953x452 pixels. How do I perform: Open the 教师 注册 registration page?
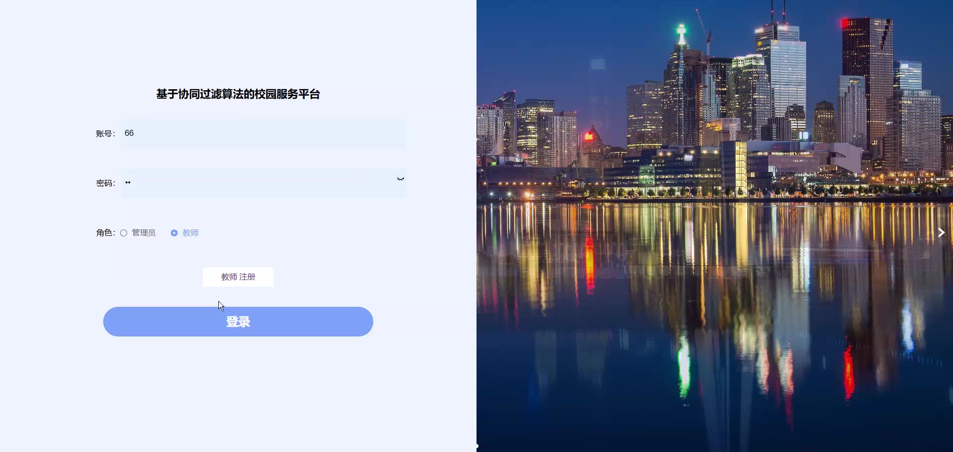(238, 277)
